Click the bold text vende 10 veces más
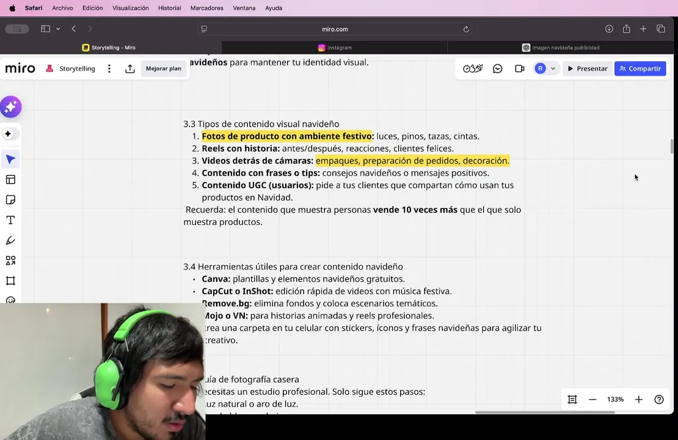678x440 pixels. pyautogui.click(x=415, y=210)
